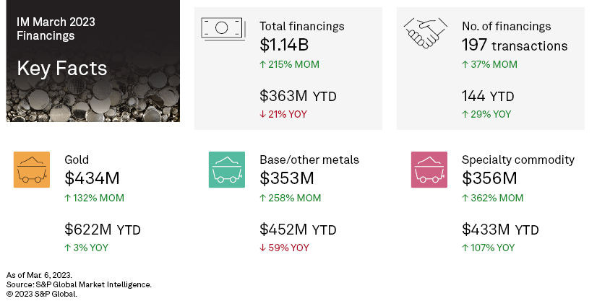
Task: Click the $622M YTD gold figure
Action: [x=102, y=230]
